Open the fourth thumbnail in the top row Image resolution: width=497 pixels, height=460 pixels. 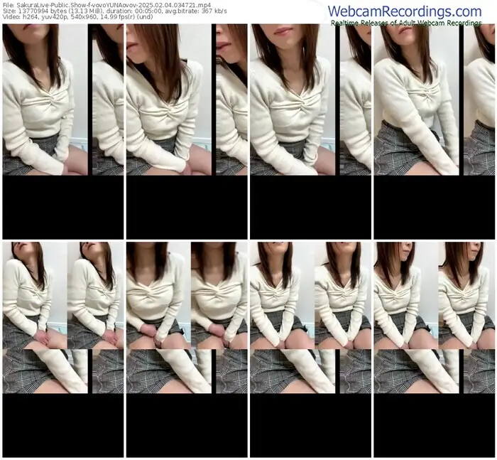[x=434, y=100]
